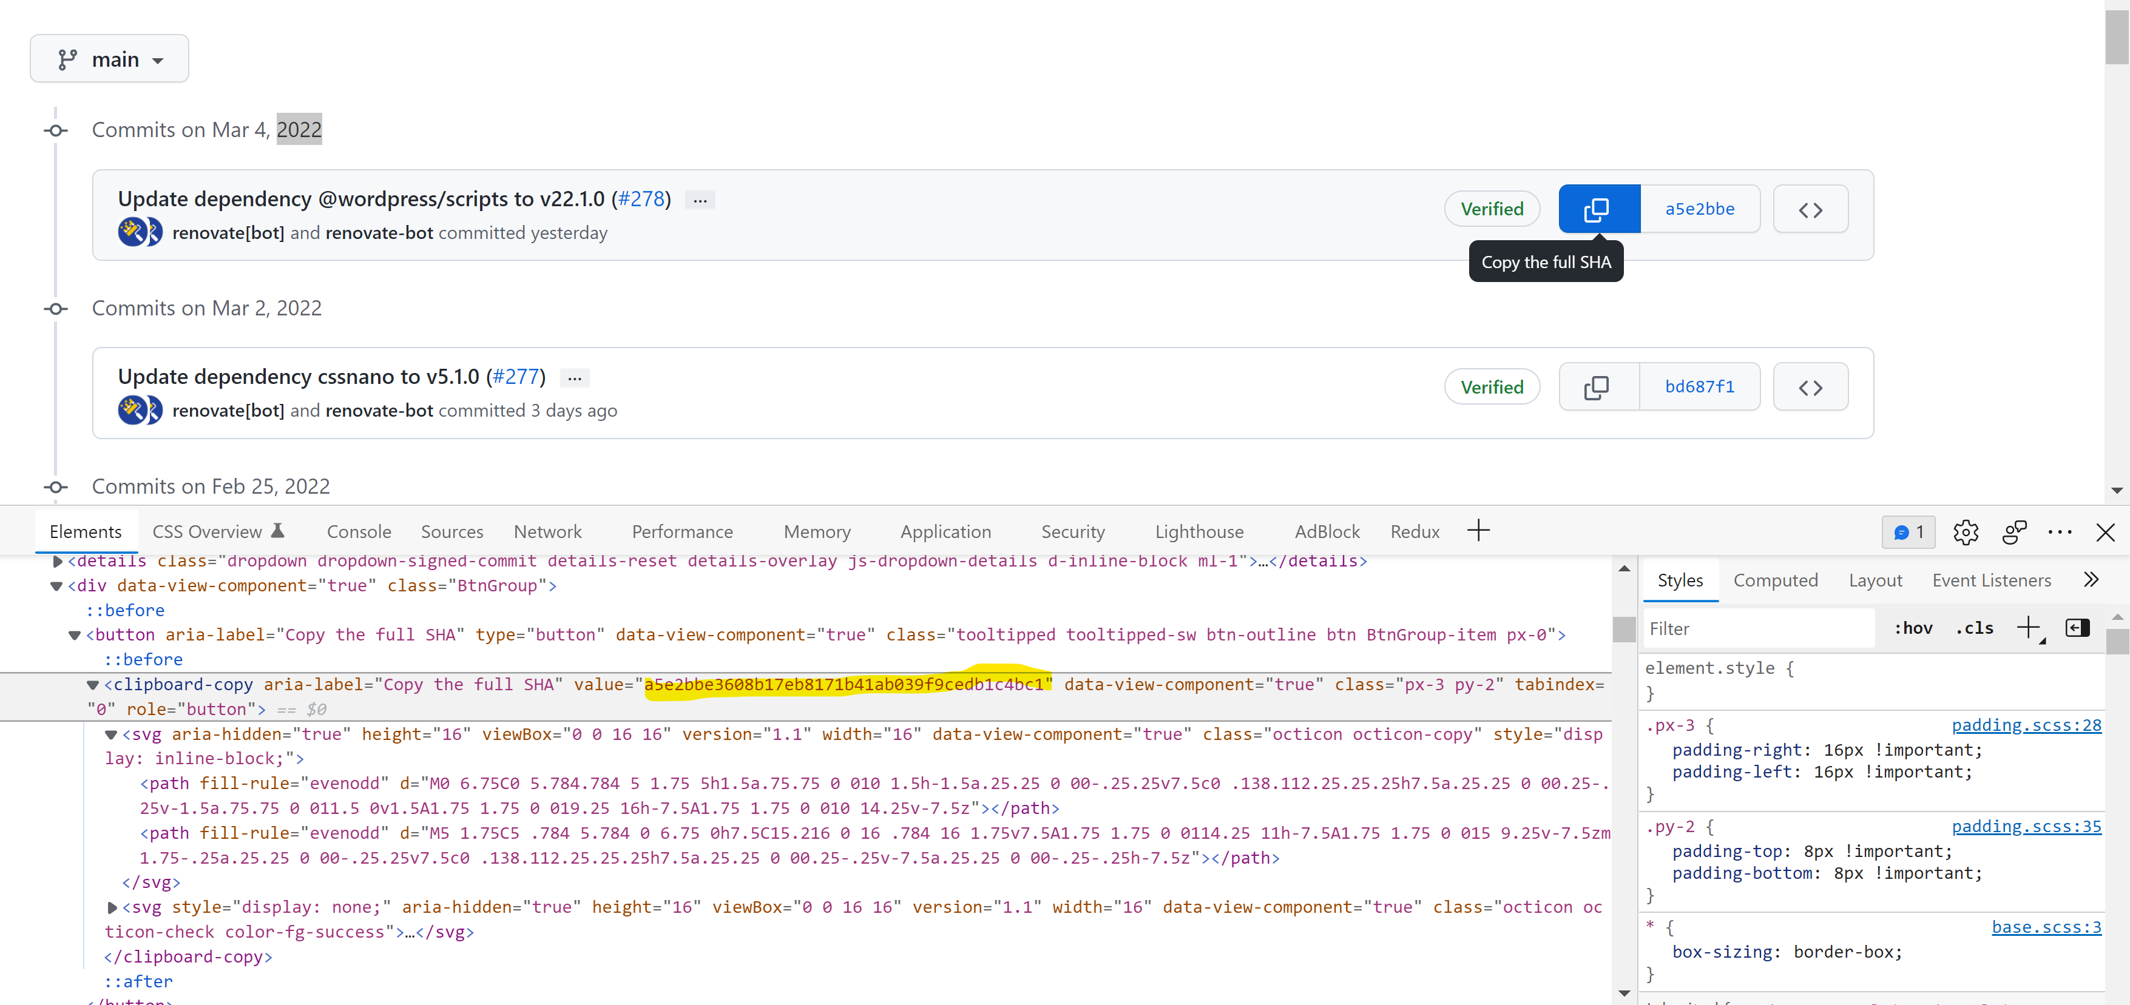The height and width of the screenshot is (1005, 2130).
Task: Click copy SHA icon for commit bd687f1
Action: coord(1597,387)
